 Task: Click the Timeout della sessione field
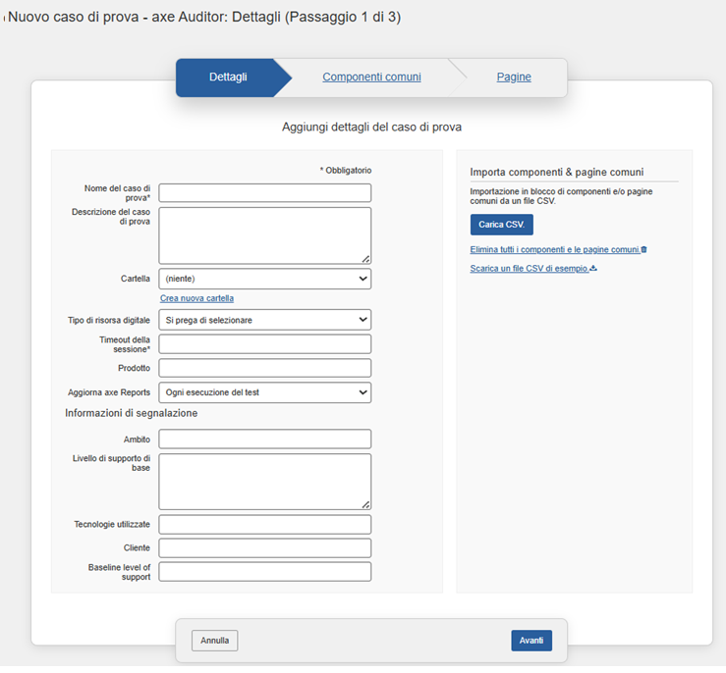(x=264, y=344)
